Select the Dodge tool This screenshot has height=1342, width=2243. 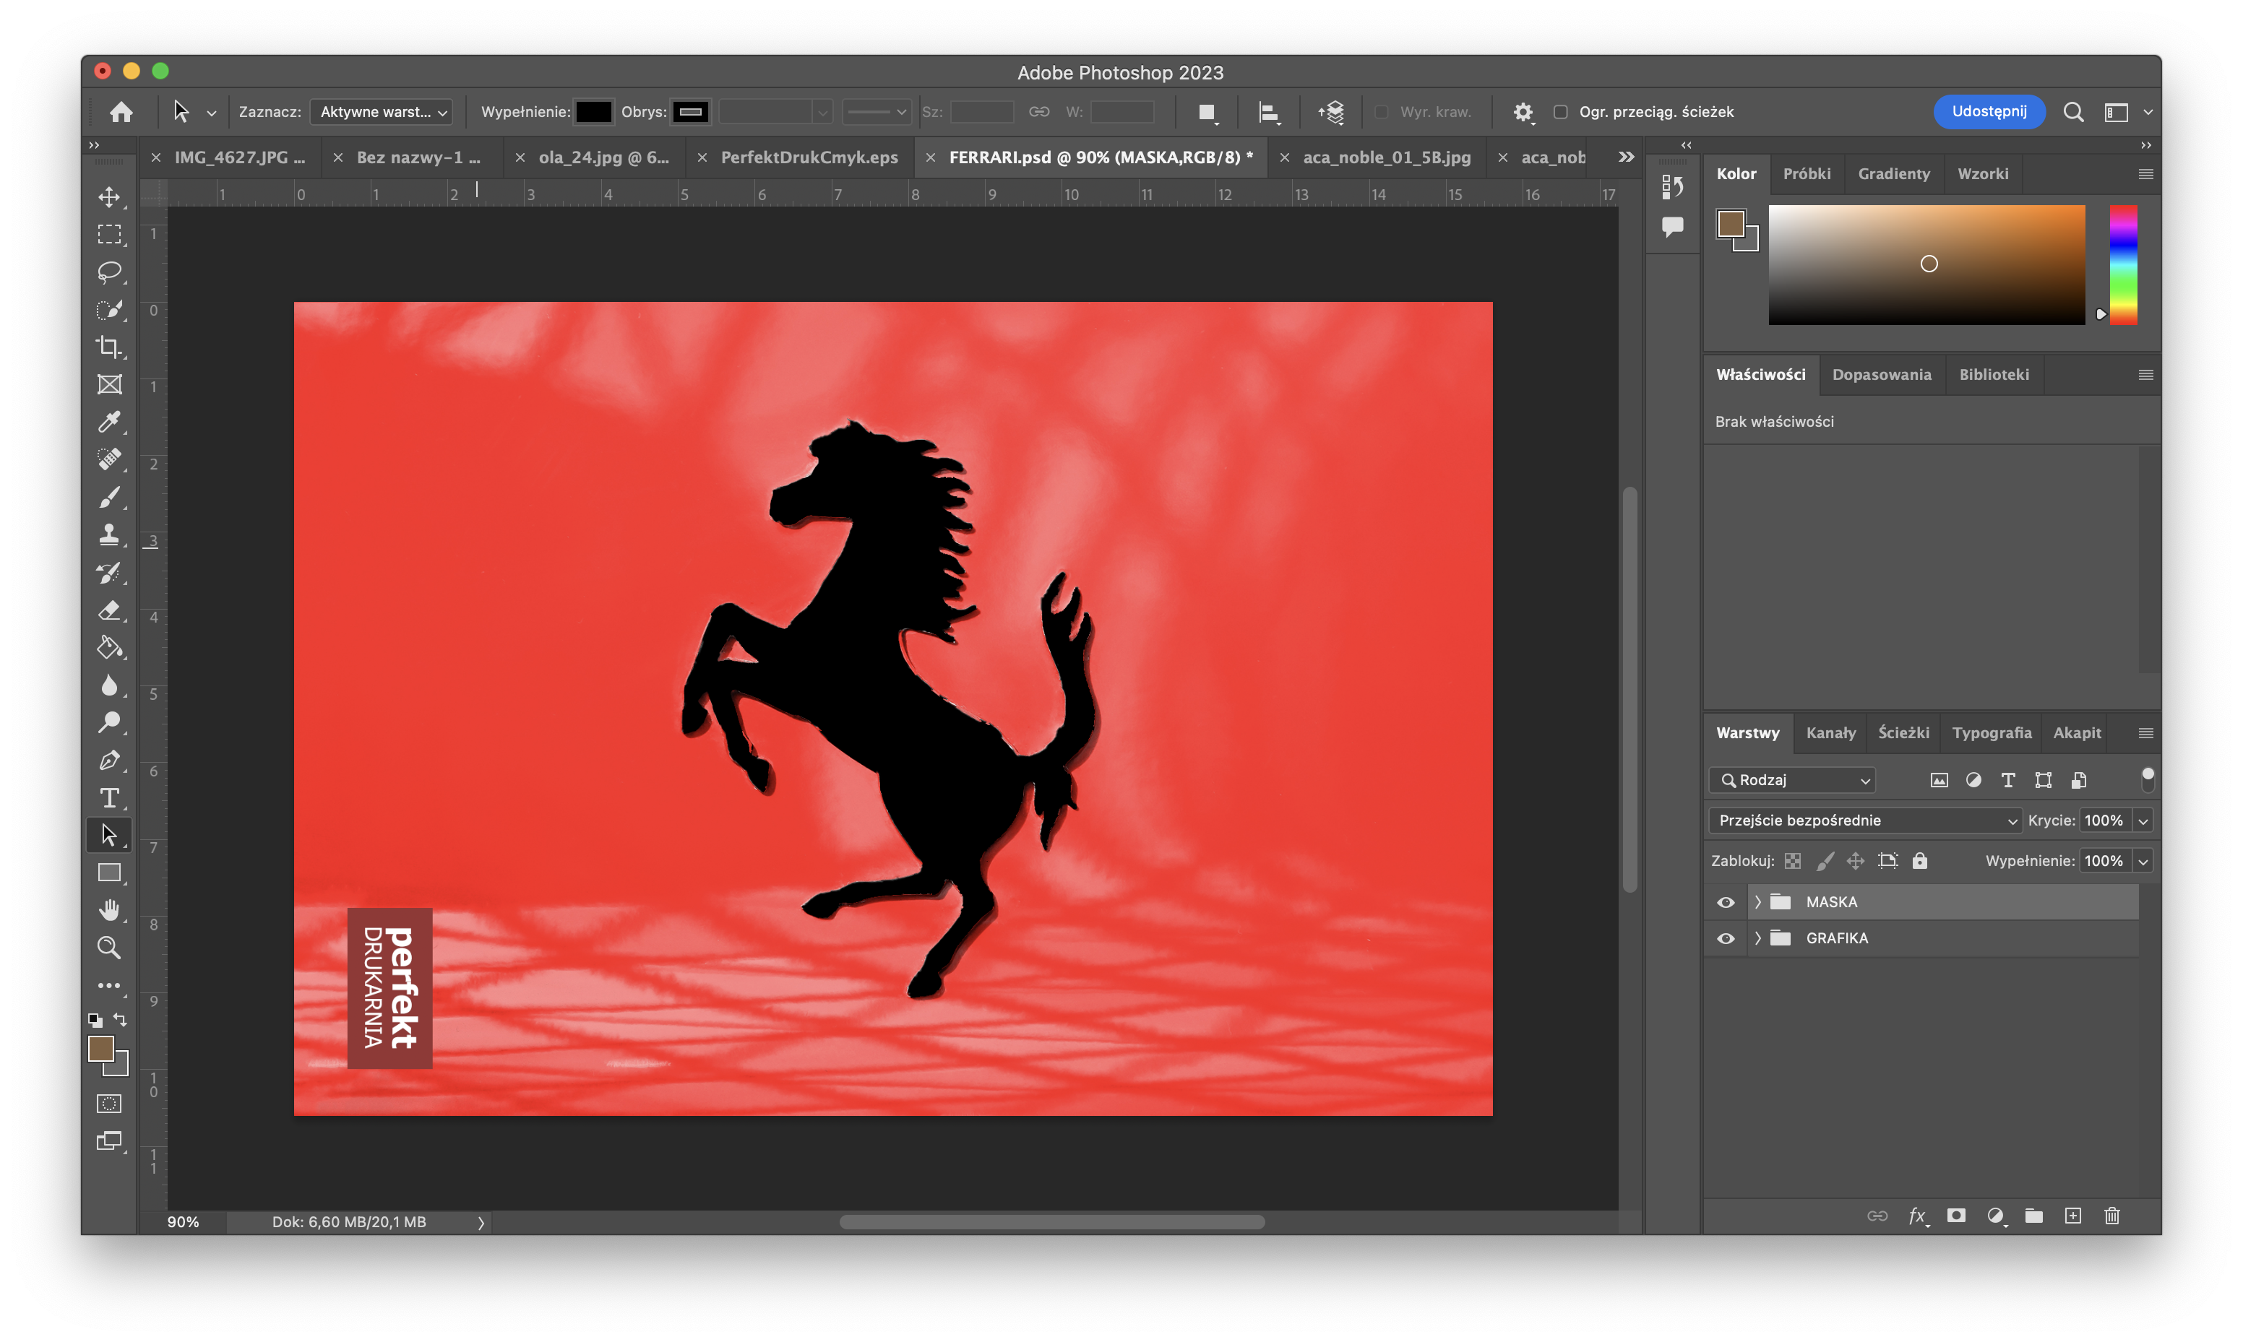tap(109, 722)
